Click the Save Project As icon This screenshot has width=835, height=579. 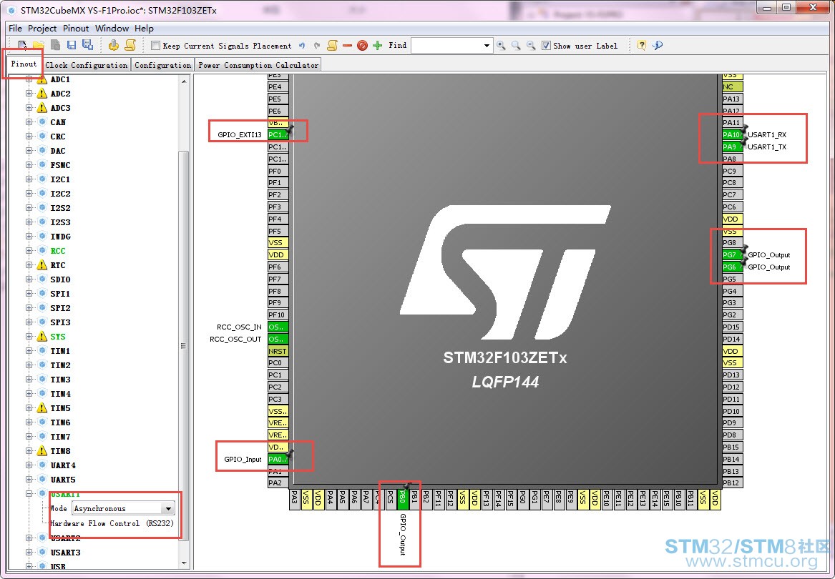tap(88, 45)
